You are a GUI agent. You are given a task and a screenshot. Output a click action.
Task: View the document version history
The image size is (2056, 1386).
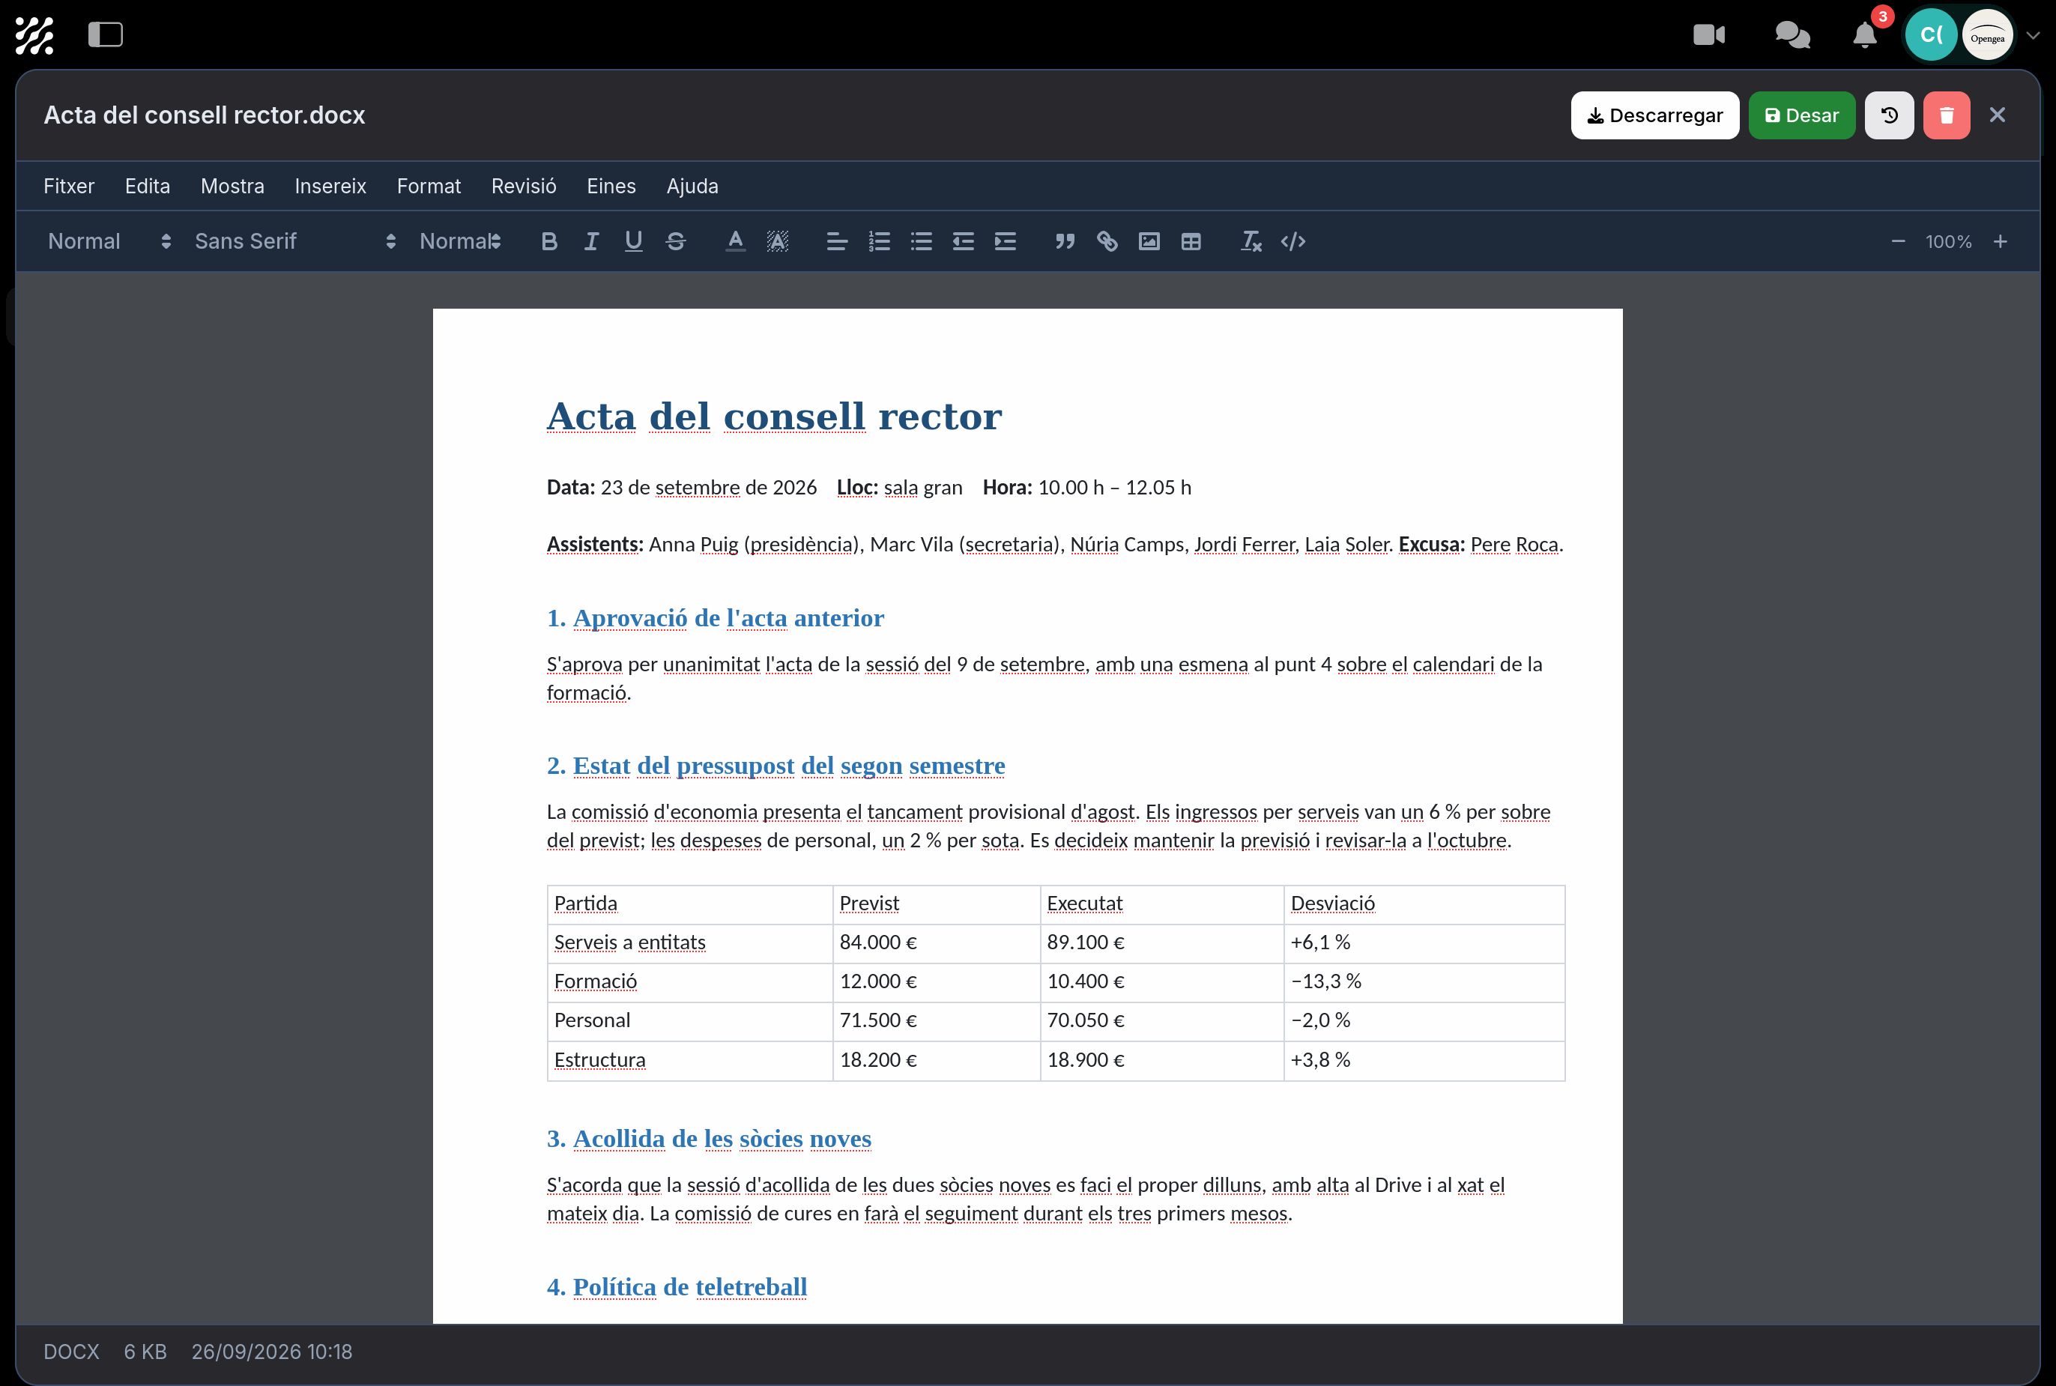click(x=1889, y=115)
